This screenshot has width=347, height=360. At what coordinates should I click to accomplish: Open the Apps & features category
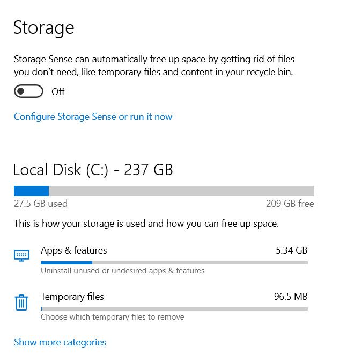click(74, 250)
